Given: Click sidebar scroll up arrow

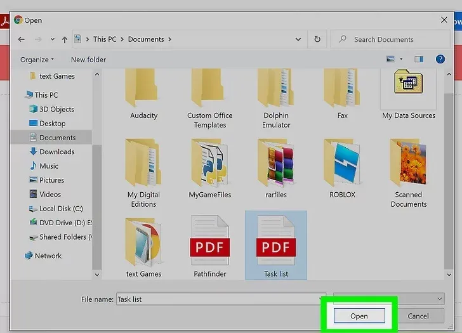Looking at the screenshot, I should 97,74.
